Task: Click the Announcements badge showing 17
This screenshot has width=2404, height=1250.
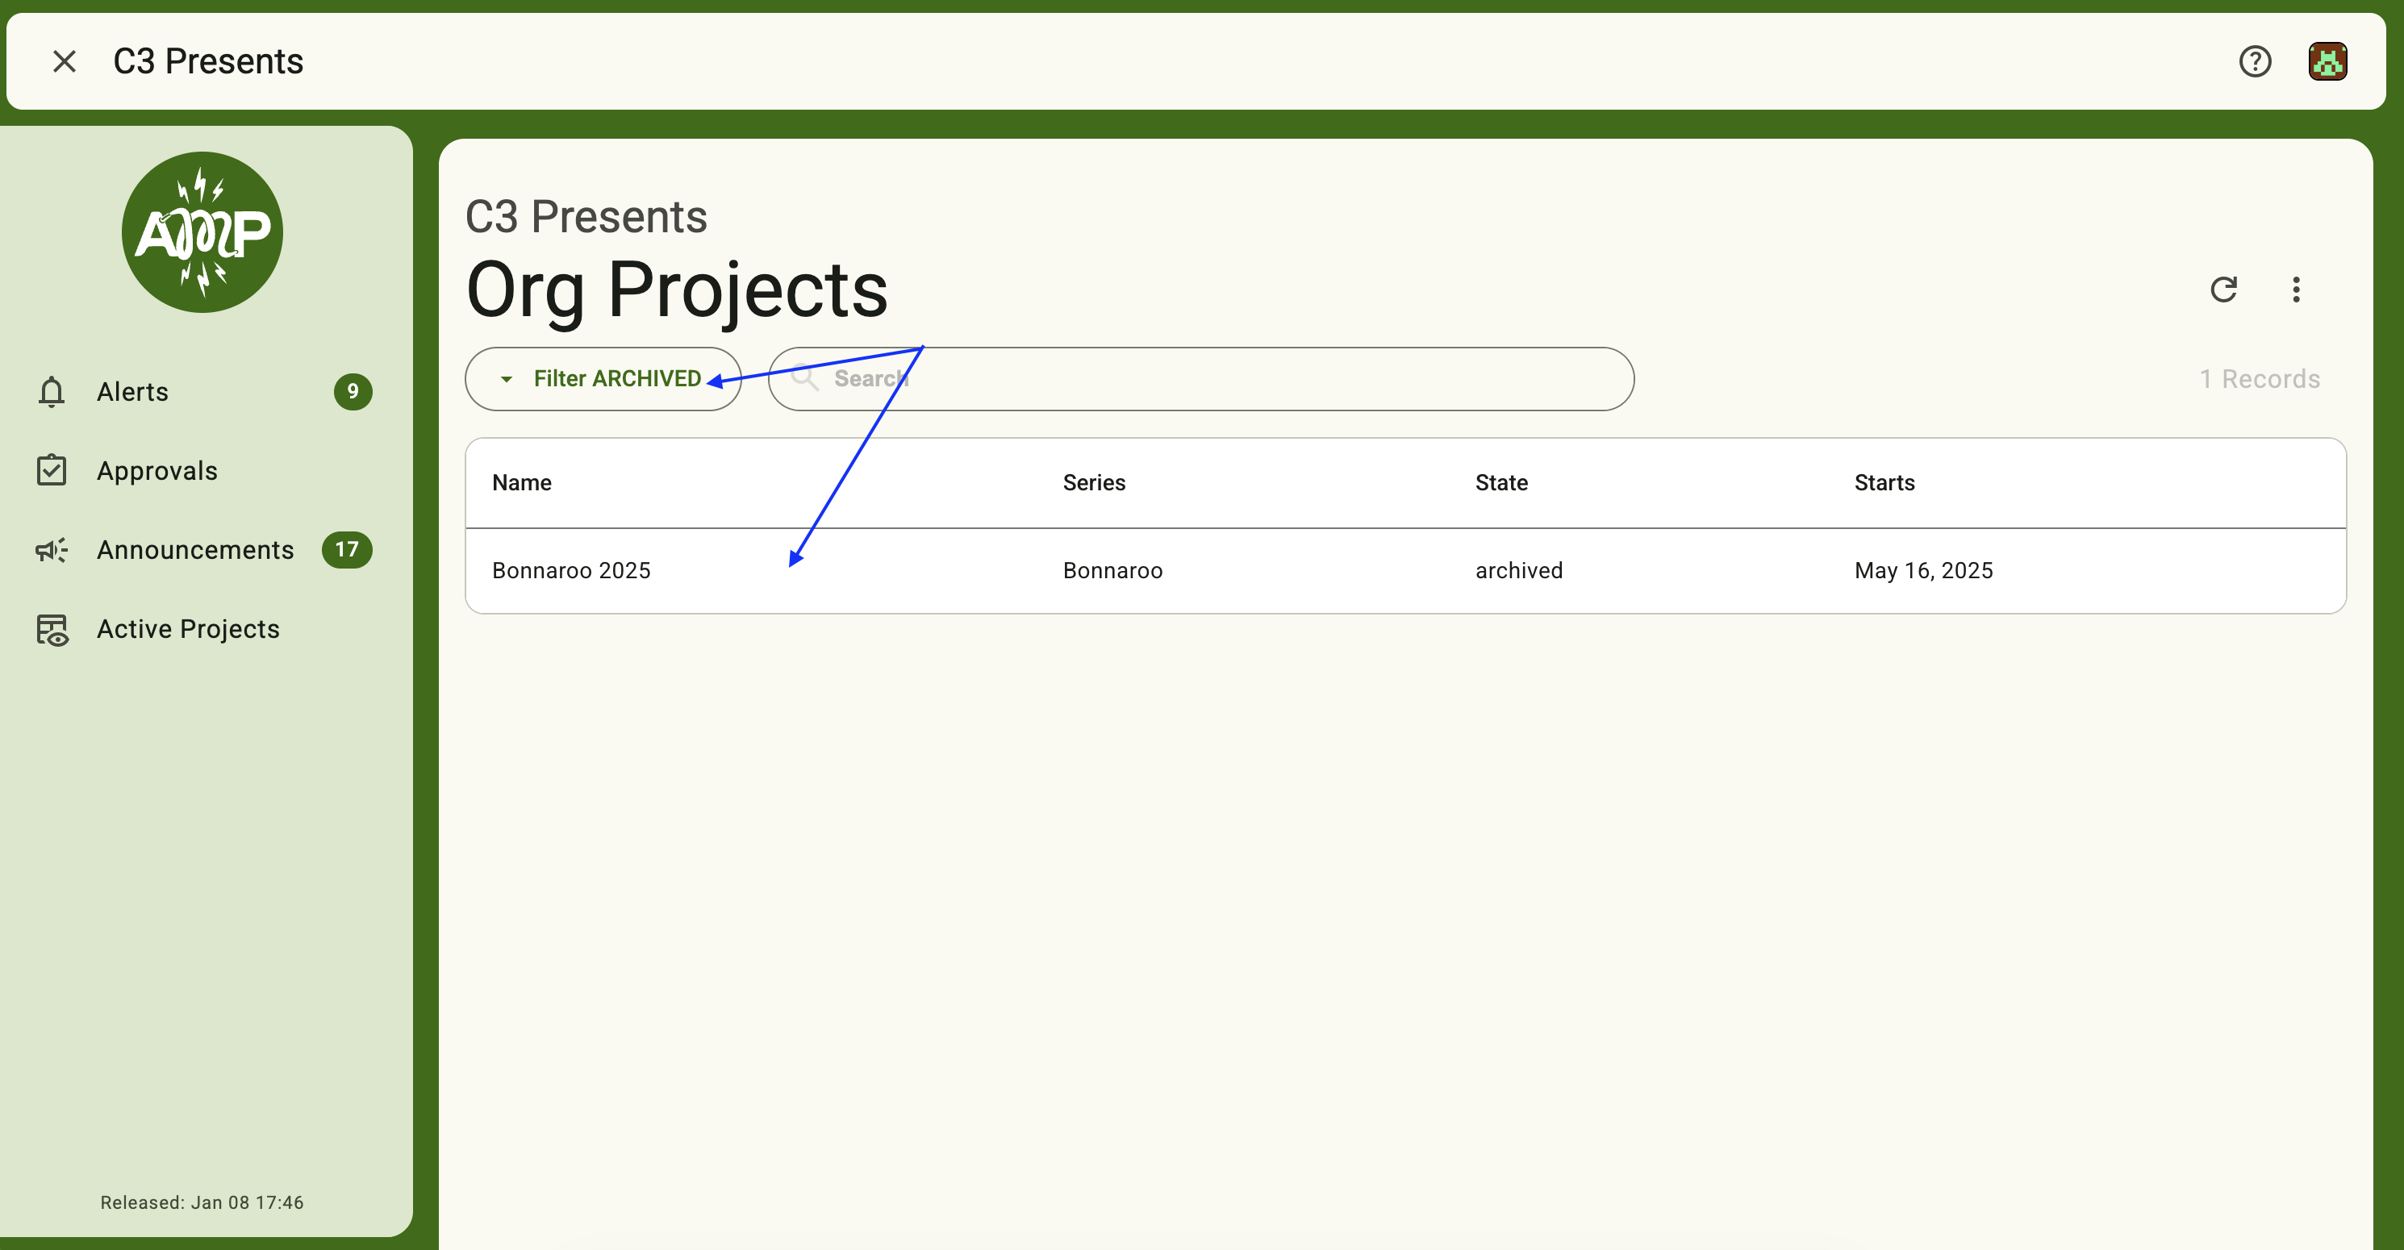Action: pyautogui.click(x=347, y=549)
